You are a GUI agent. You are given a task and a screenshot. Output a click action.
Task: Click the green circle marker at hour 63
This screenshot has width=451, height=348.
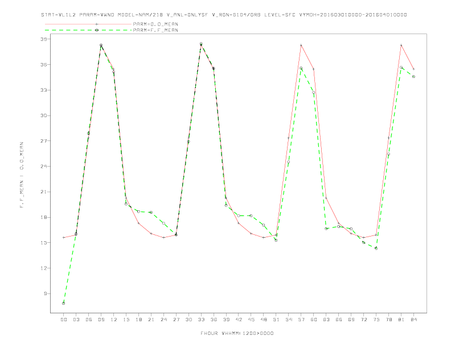click(326, 229)
